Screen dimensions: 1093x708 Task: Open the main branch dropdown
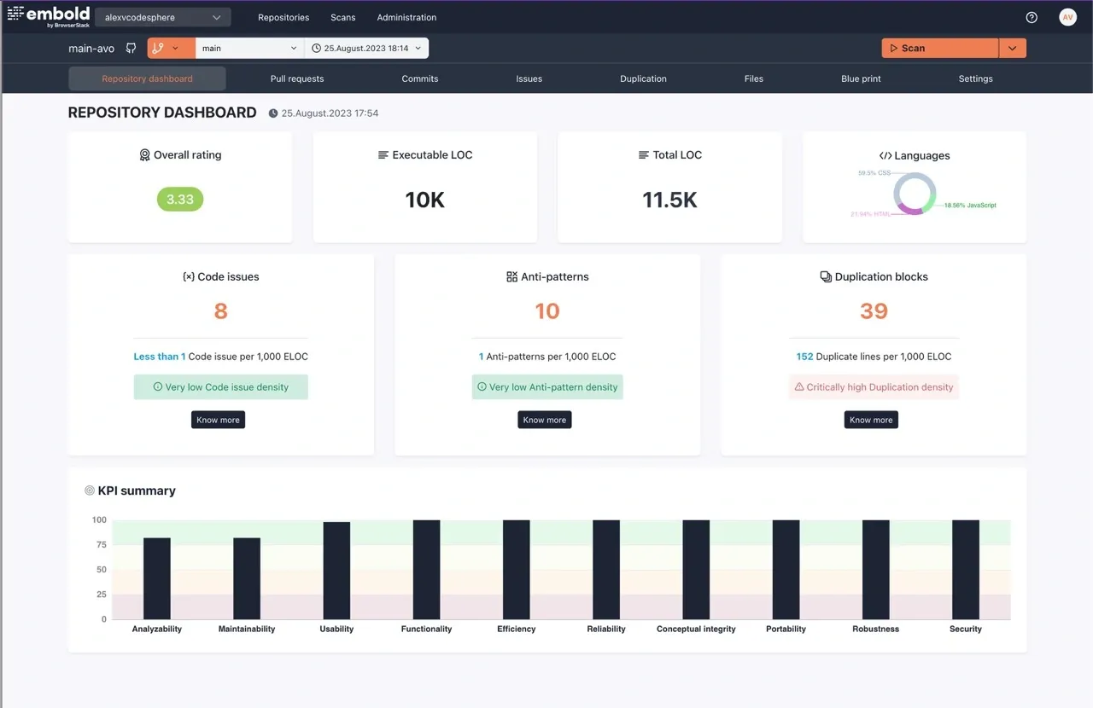click(248, 48)
